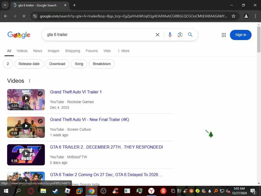Switch to the News search tab
Viewport: 261px width, 196px height.
click(38, 51)
